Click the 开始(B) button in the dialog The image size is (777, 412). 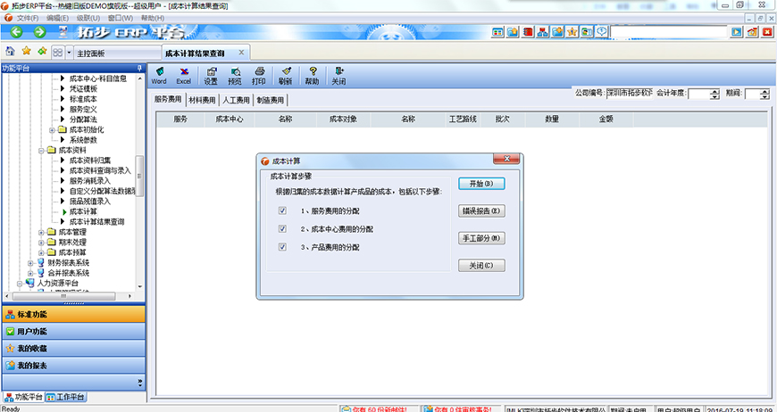(x=481, y=184)
